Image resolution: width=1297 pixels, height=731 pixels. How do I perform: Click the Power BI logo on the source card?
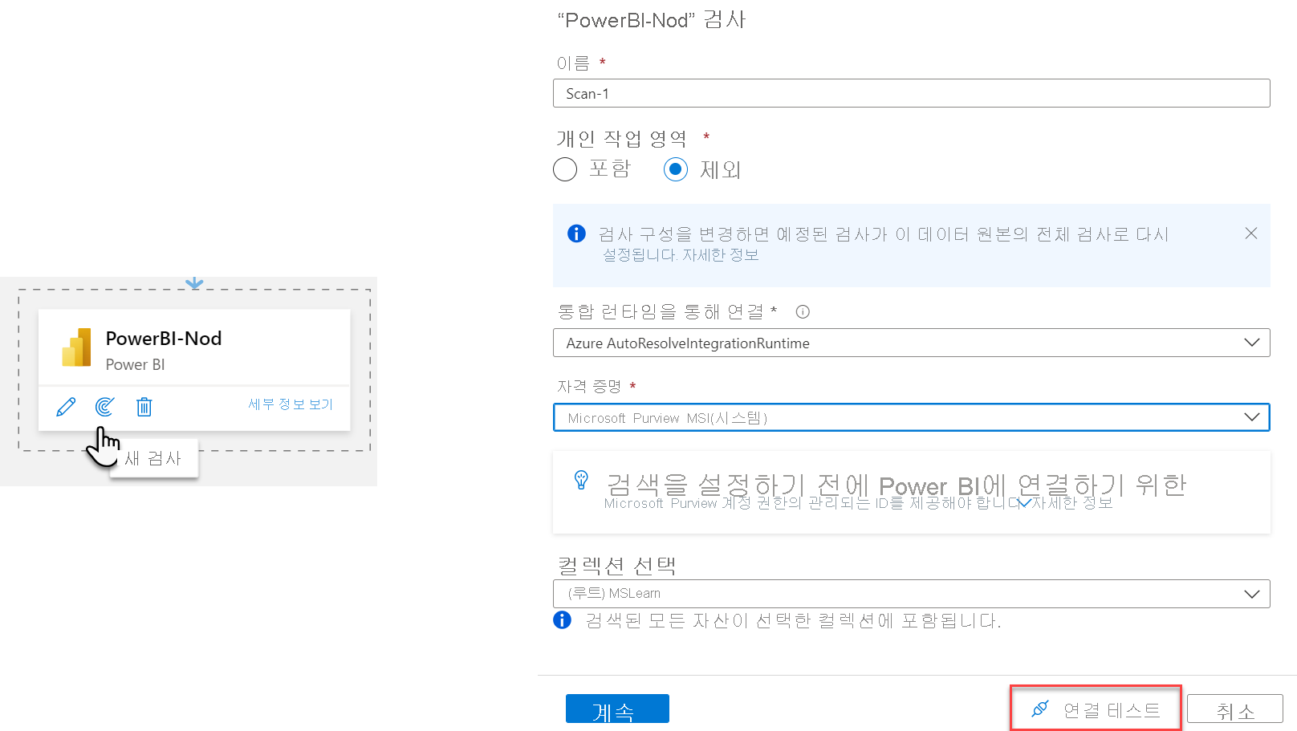[x=76, y=347]
